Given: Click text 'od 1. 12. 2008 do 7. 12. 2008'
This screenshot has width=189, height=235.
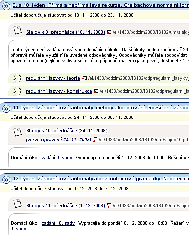Looking at the screenshot, I should point(98,189).
